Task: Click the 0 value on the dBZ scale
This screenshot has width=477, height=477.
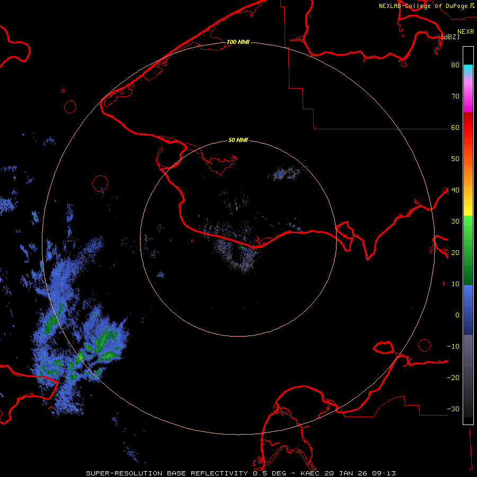Action: click(x=457, y=315)
